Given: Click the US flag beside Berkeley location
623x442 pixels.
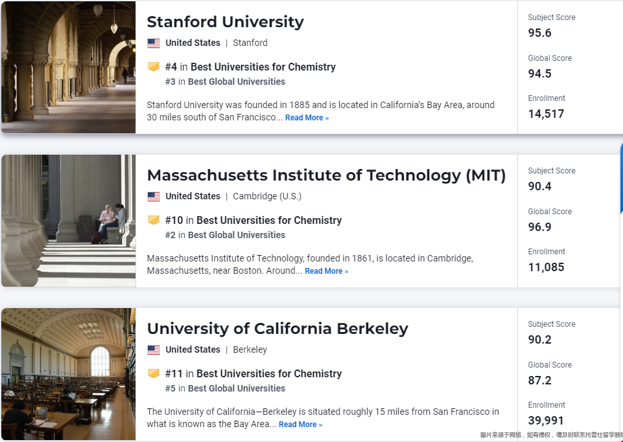Looking at the screenshot, I should (154, 350).
